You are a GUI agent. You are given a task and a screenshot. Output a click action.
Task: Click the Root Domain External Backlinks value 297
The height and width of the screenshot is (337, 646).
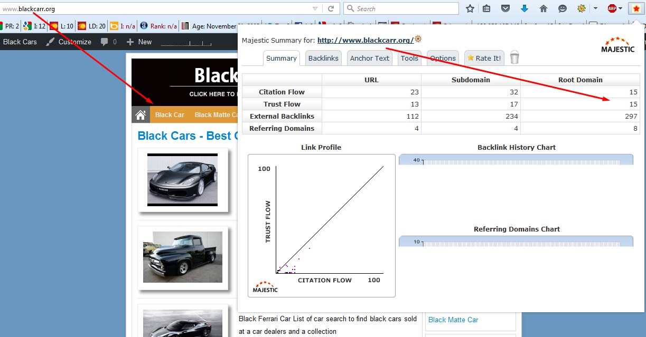pos(631,116)
